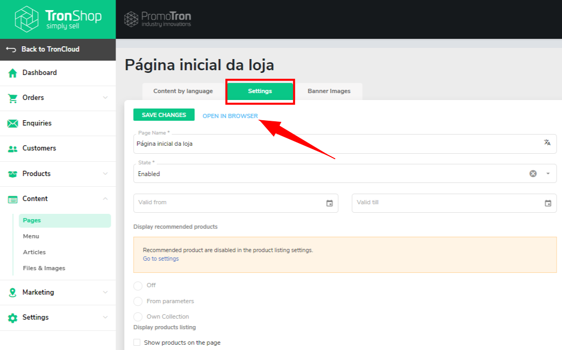Viewport: 562px width, 350px height.
Task: Open the Valid till calendar picker icon
Action: pyautogui.click(x=548, y=203)
